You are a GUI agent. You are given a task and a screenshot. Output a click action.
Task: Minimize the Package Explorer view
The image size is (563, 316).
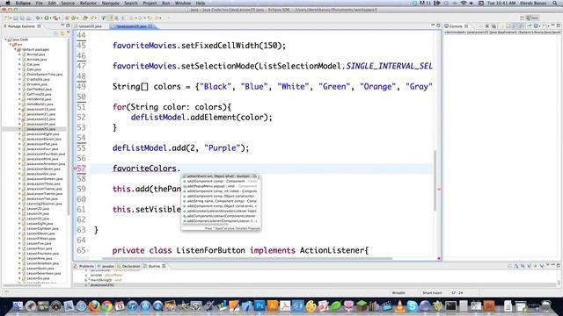point(62,25)
